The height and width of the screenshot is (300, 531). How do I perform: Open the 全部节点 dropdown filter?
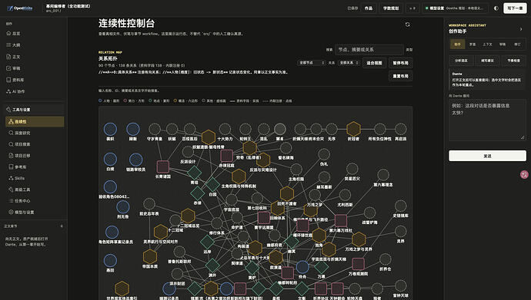click(x=312, y=63)
